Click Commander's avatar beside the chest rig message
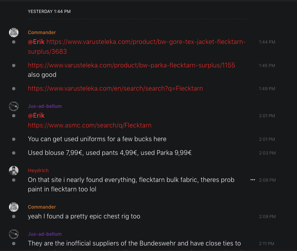This screenshot has height=251, width=297. (x=14, y=207)
